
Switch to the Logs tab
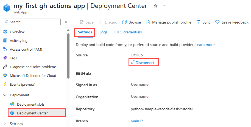click(x=104, y=32)
